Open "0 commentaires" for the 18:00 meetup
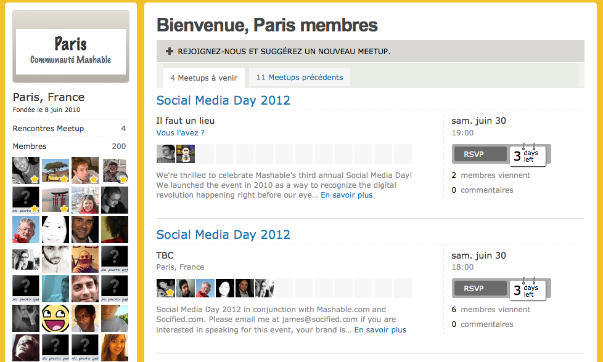This screenshot has height=362, width=603. coord(482,324)
